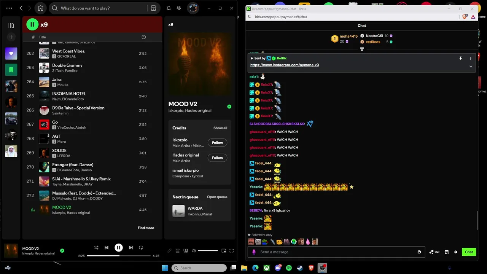Unpin the pinned BotRix message
The image size is (487, 274).
pos(460,58)
